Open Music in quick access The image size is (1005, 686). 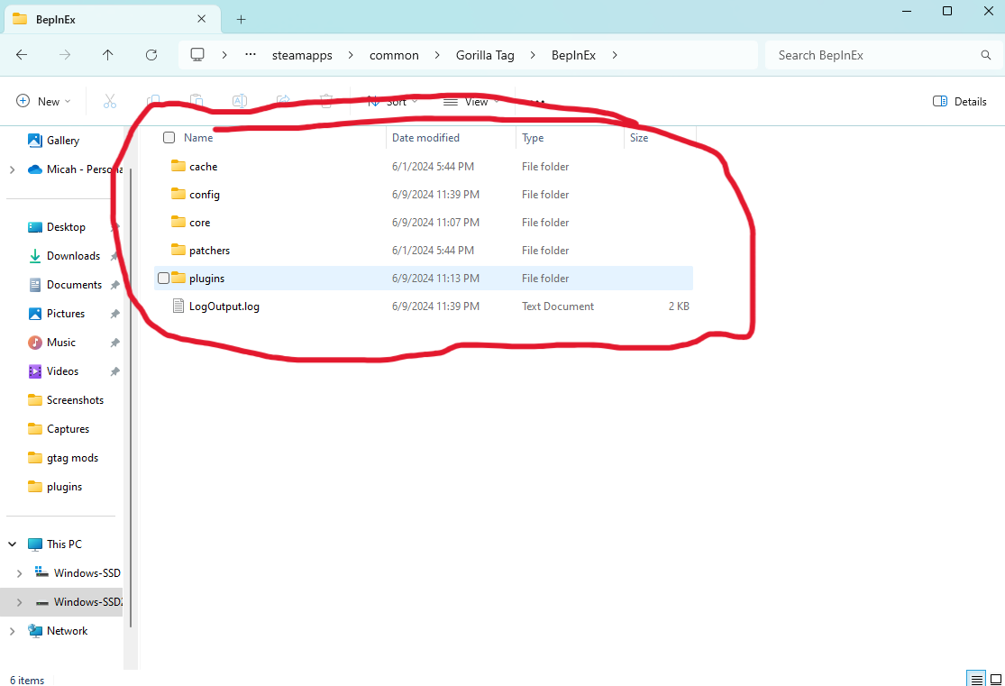[x=61, y=343]
